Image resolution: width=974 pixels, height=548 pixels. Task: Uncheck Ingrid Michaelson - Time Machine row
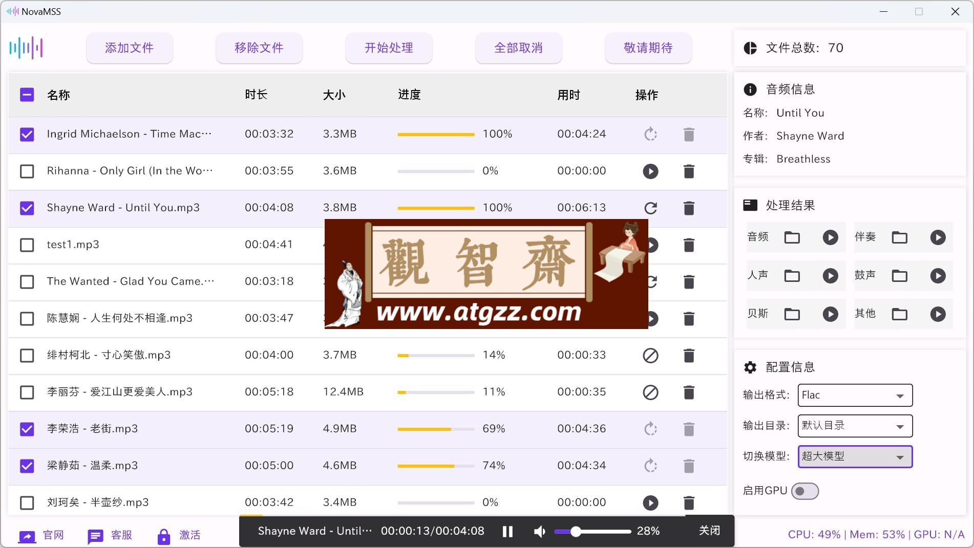click(27, 134)
